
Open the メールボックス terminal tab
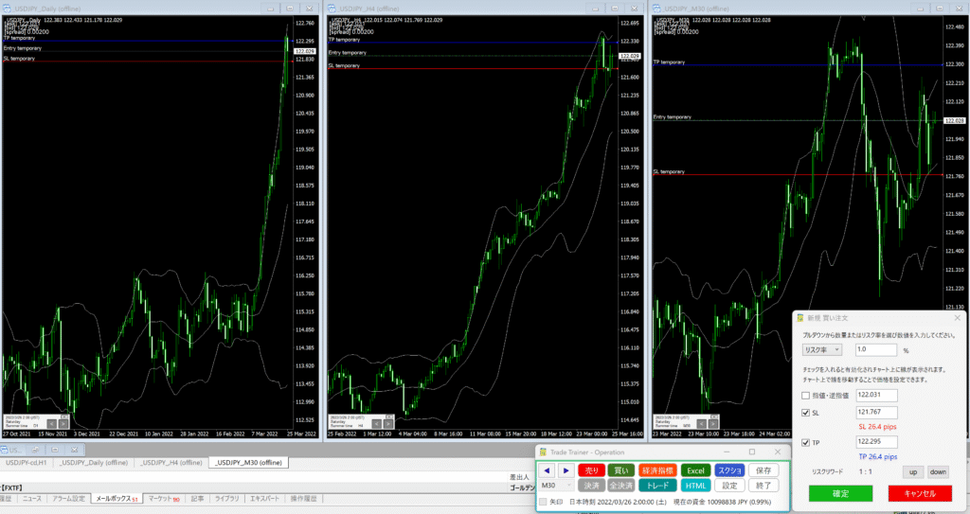pyautogui.click(x=117, y=499)
